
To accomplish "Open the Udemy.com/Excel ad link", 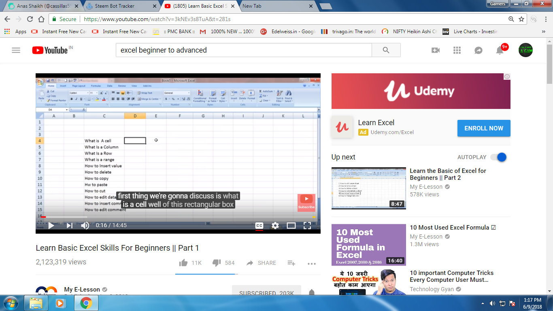I will click(x=392, y=132).
